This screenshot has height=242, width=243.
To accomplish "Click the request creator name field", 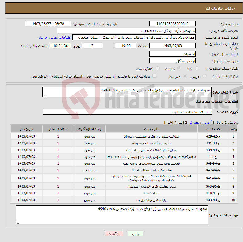I will point(134,38).
